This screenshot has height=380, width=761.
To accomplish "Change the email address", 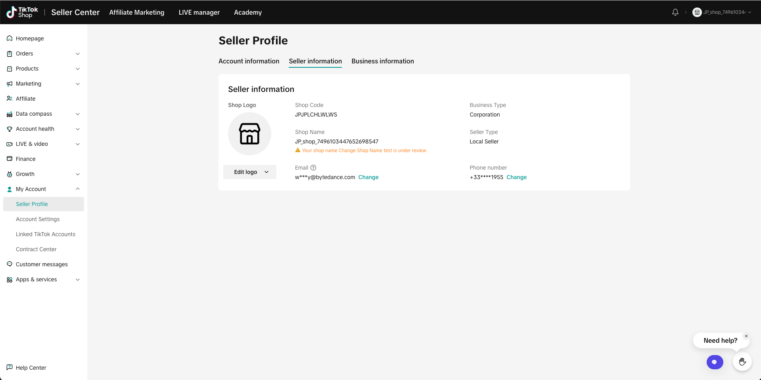I will [368, 177].
